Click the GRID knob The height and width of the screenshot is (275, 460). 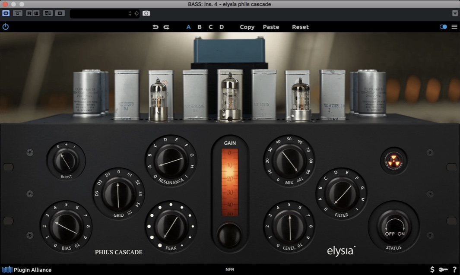[118, 194]
